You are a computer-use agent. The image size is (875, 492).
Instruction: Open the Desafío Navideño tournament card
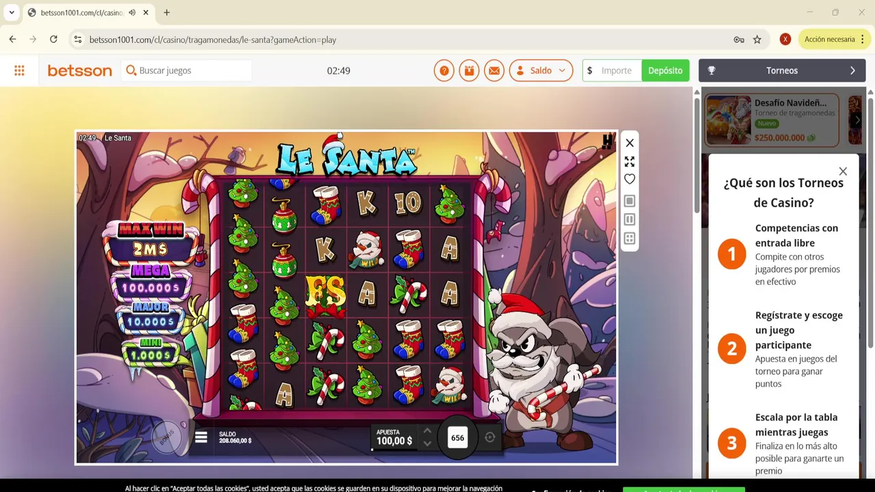(772, 120)
